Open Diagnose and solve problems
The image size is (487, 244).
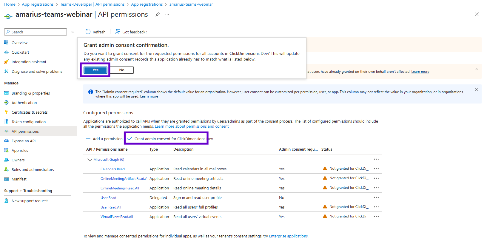coord(37,71)
